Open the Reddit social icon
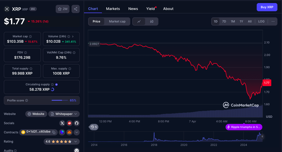The image size is (282, 152). point(69,123)
